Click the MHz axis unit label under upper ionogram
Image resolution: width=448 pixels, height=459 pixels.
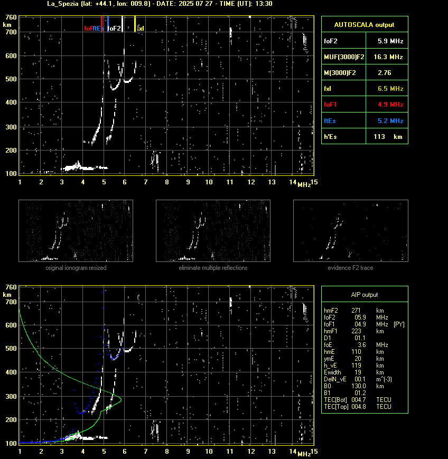pyautogui.click(x=304, y=184)
